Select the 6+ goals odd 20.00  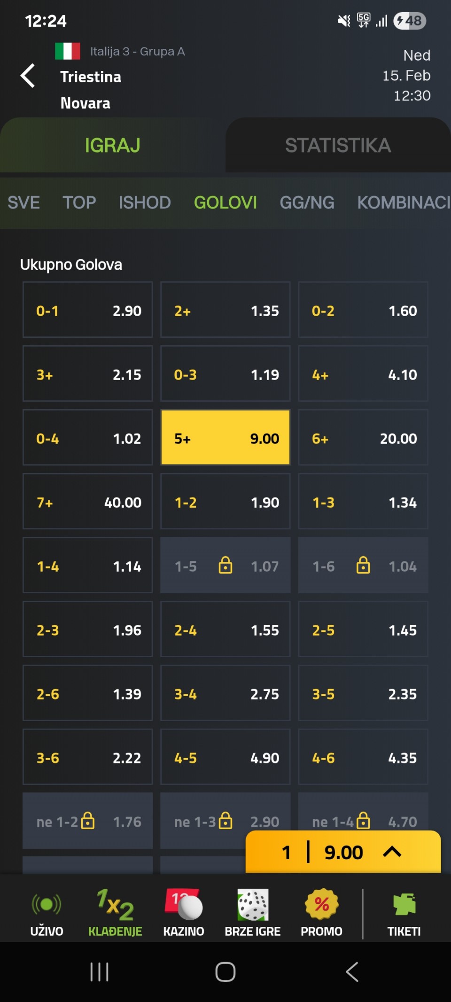click(363, 438)
